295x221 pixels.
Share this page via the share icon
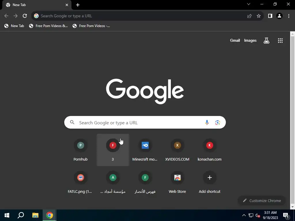click(249, 16)
